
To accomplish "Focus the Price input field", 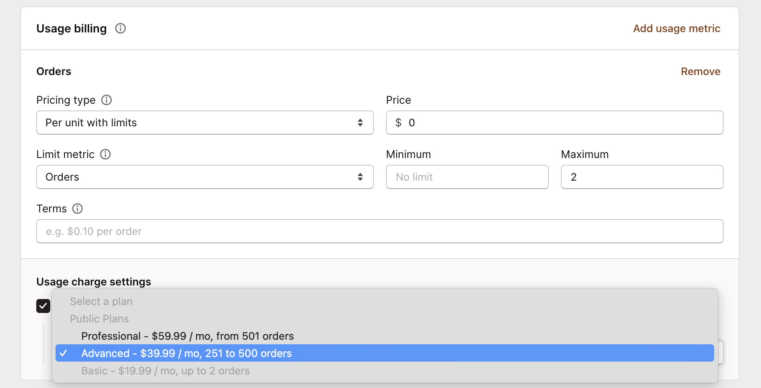I will 559,123.
